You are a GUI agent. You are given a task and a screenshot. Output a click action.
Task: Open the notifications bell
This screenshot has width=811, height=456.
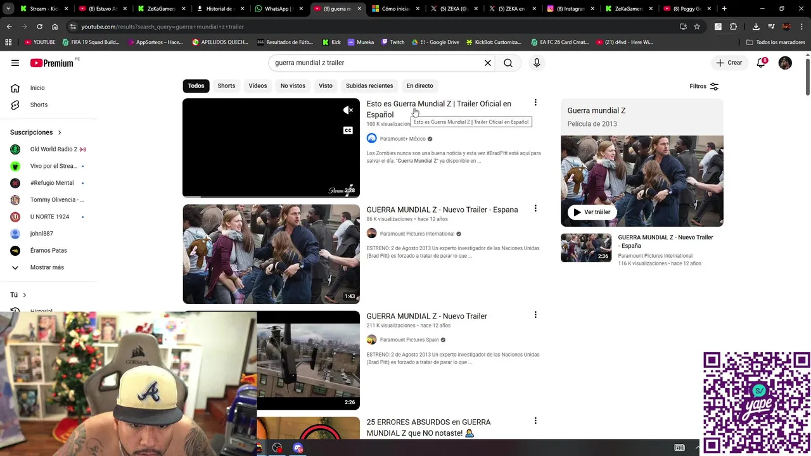coord(761,63)
